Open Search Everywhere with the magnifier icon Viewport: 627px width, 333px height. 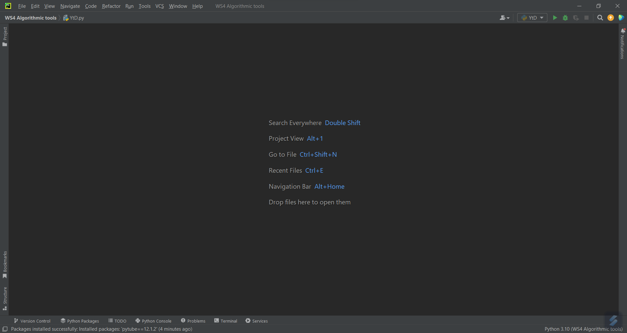coord(600,18)
